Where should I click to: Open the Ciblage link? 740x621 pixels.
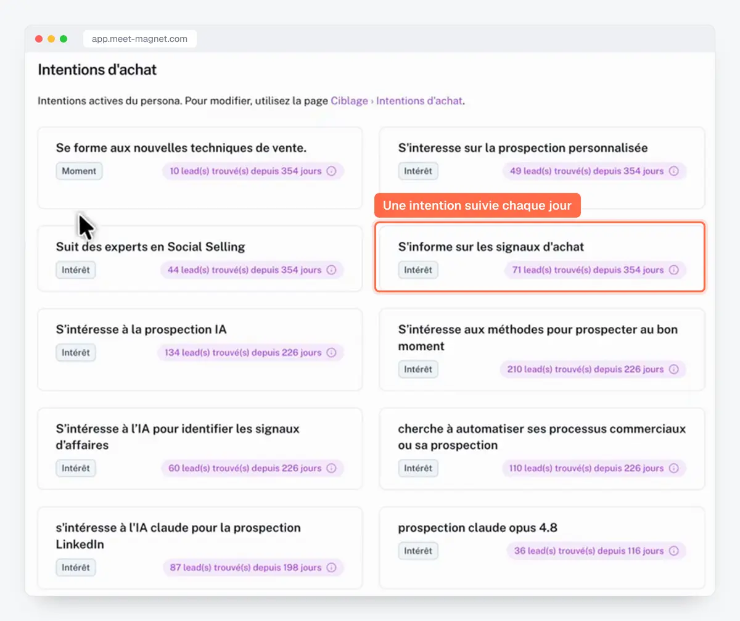[349, 101]
